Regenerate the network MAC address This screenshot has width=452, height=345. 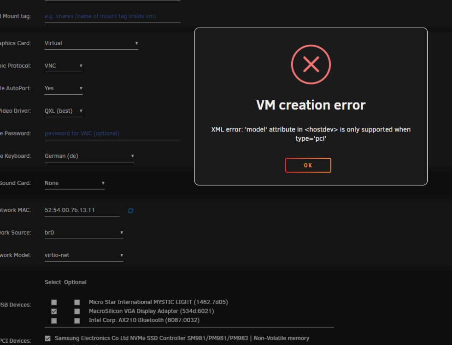tap(130, 211)
